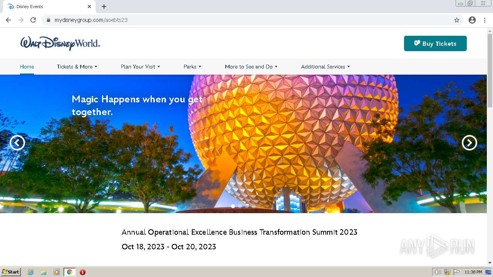Screen dimensions: 493x277
Task: Click the browser back arrow
Action: (8, 20)
